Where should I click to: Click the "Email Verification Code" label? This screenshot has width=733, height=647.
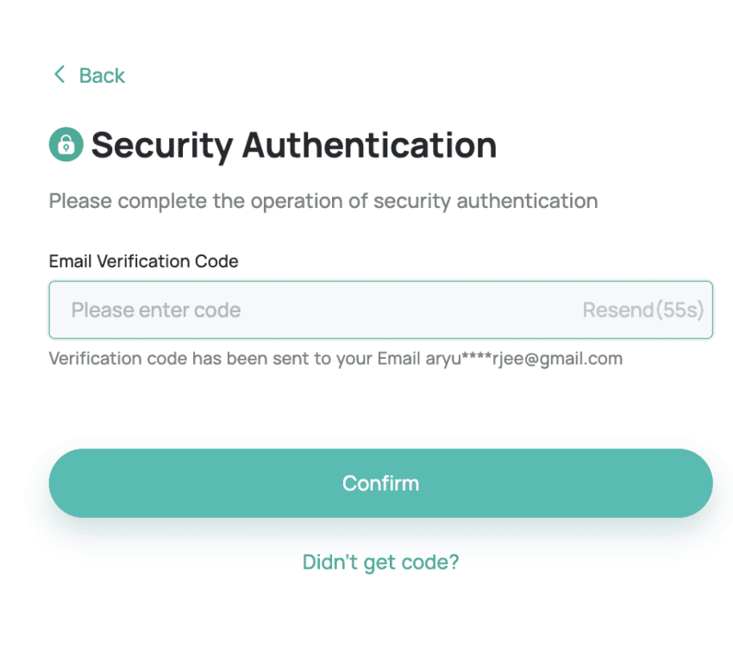point(143,261)
